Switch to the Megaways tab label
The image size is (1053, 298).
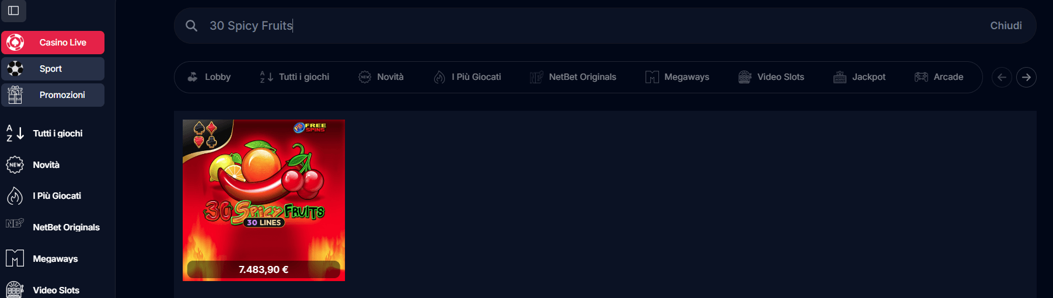tap(687, 77)
